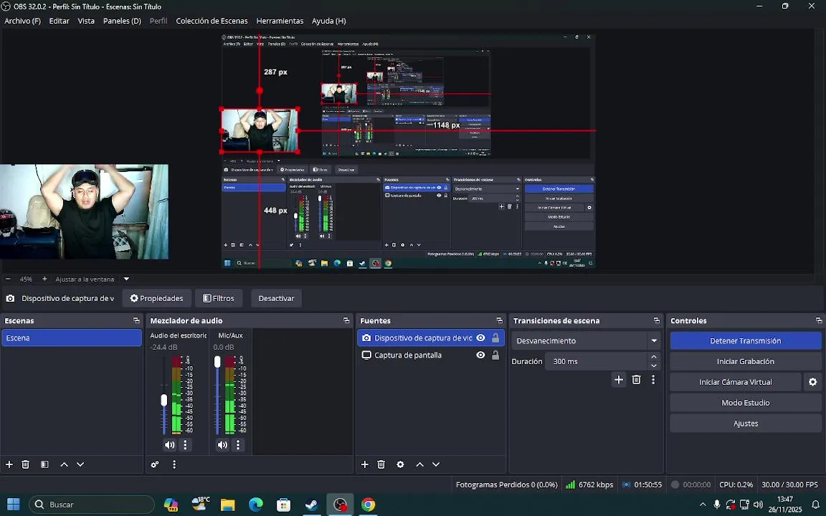Mute Mic/Aux speaker icon

(x=223, y=445)
